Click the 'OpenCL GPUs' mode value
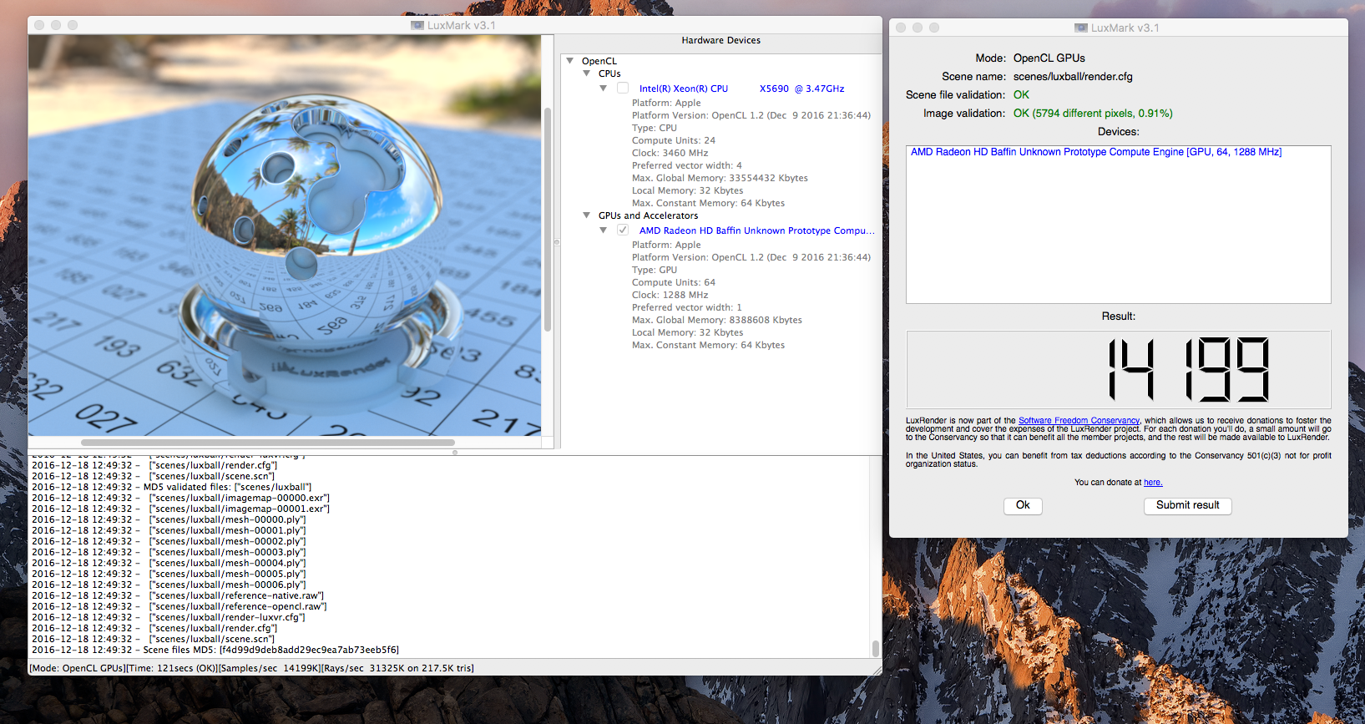This screenshot has height=724, width=1365. [1049, 58]
